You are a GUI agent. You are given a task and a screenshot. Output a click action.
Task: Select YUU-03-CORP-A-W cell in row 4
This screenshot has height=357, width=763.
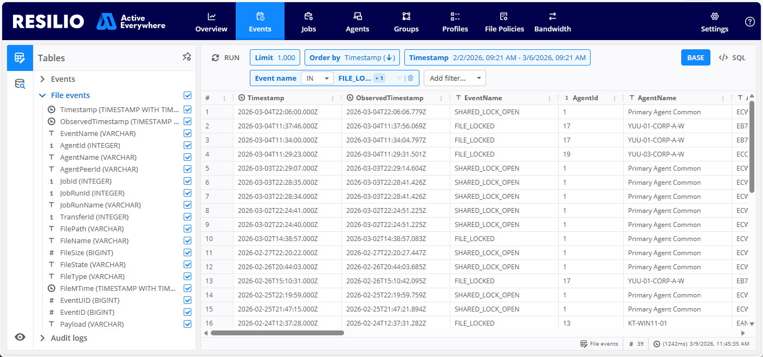pos(656,154)
